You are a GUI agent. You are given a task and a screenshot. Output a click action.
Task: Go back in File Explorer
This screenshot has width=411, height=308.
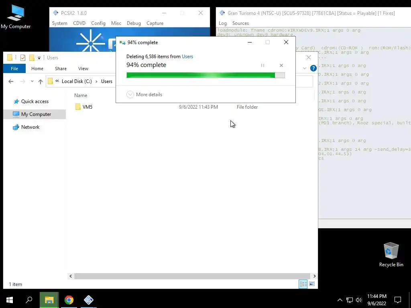click(x=11, y=81)
